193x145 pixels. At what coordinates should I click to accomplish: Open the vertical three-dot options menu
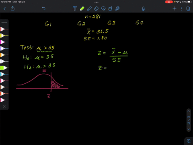click(x=181, y=9)
